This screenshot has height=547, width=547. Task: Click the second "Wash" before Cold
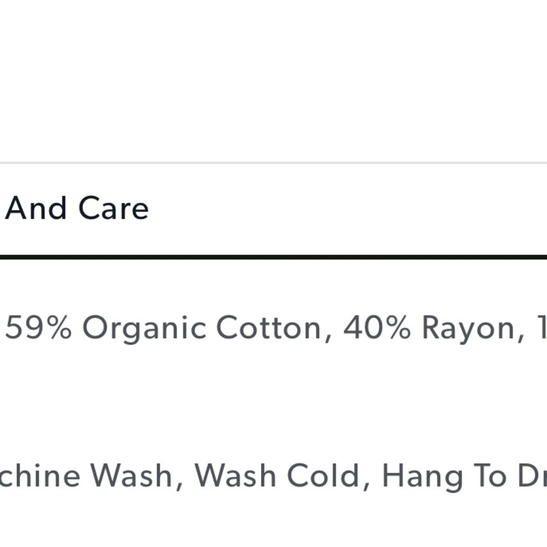235,475
